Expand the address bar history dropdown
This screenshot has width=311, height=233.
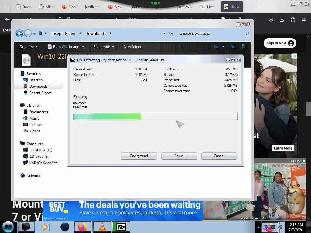pos(164,33)
